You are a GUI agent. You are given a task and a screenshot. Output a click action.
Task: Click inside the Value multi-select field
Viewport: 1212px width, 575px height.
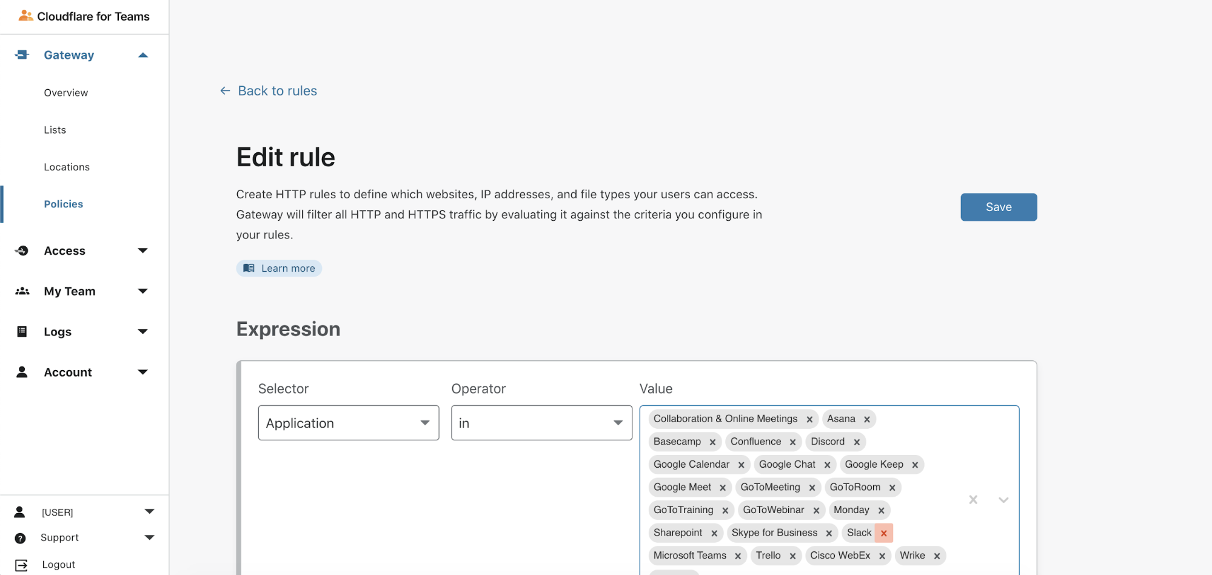tap(829, 490)
